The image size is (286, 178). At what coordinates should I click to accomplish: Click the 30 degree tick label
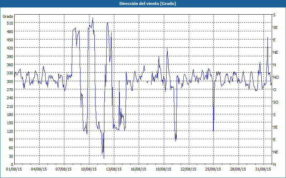point(11,156)
